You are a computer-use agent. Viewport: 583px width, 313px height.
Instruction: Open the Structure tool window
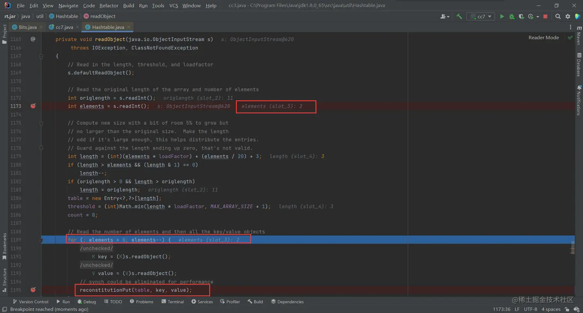(x=4, y=279)
